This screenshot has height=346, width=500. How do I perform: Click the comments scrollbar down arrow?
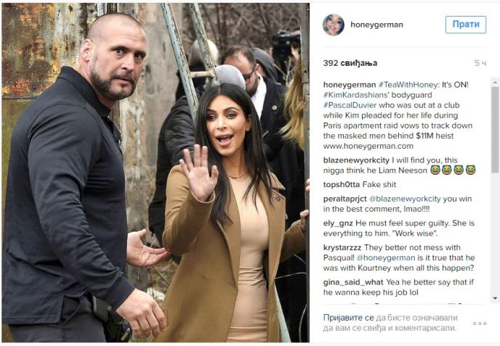pos(495,298)
